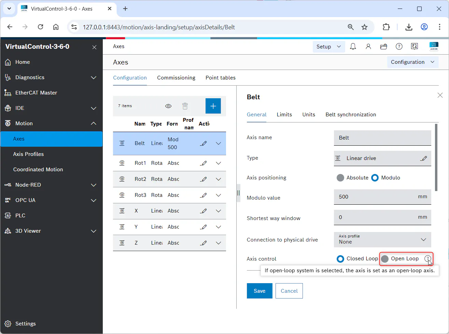Image resolution: width=449 pixels, height=334 pixels.
Task: Click the Cancel button
Action: pos(289,291)
